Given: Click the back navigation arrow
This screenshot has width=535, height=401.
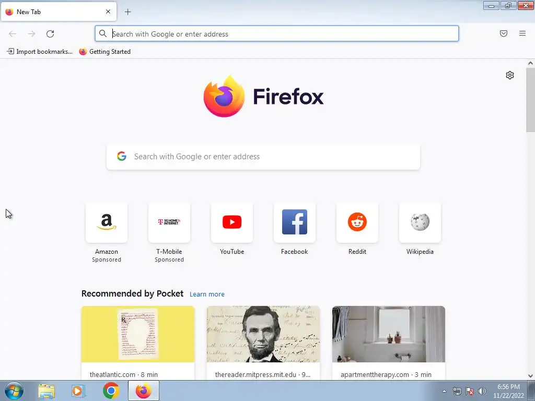Looking at the screenshot, I should [x=13, y=34].
